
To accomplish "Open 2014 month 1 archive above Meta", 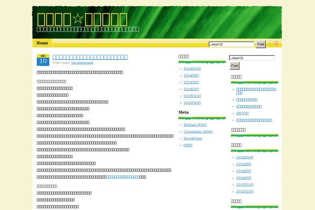I will tap(191, 89).
